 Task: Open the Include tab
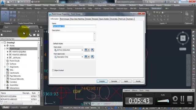tap(88, 19)
